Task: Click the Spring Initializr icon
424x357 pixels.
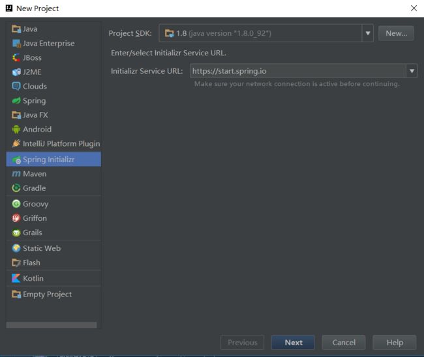Action: coord(16,160)
